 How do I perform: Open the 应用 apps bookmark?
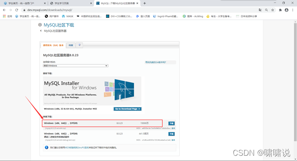(x=7, y=16)
